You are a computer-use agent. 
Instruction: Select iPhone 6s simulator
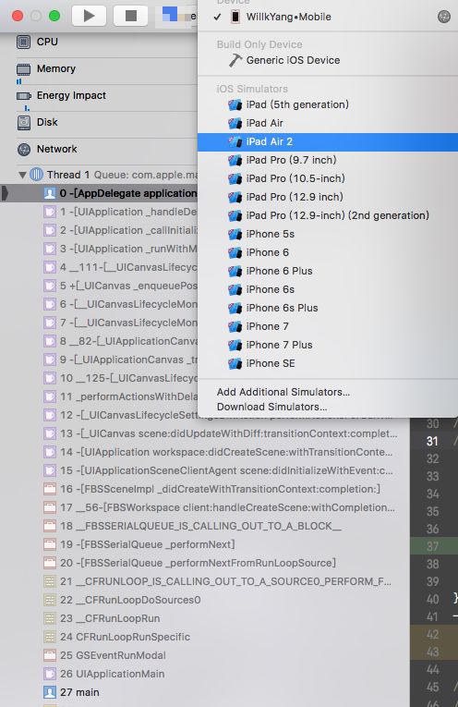[x=328, y=289]
